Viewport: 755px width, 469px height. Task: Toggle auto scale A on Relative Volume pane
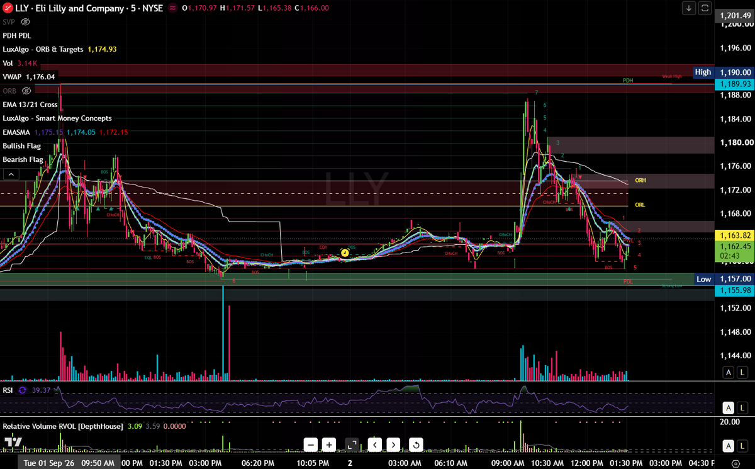click(x=728, y=446)
